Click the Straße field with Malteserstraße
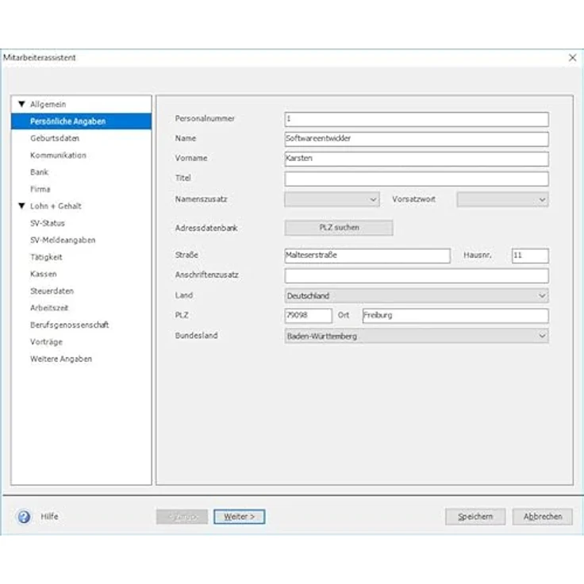Image resolution: width=584 pixels, height=584 pixels. [367, 255]
